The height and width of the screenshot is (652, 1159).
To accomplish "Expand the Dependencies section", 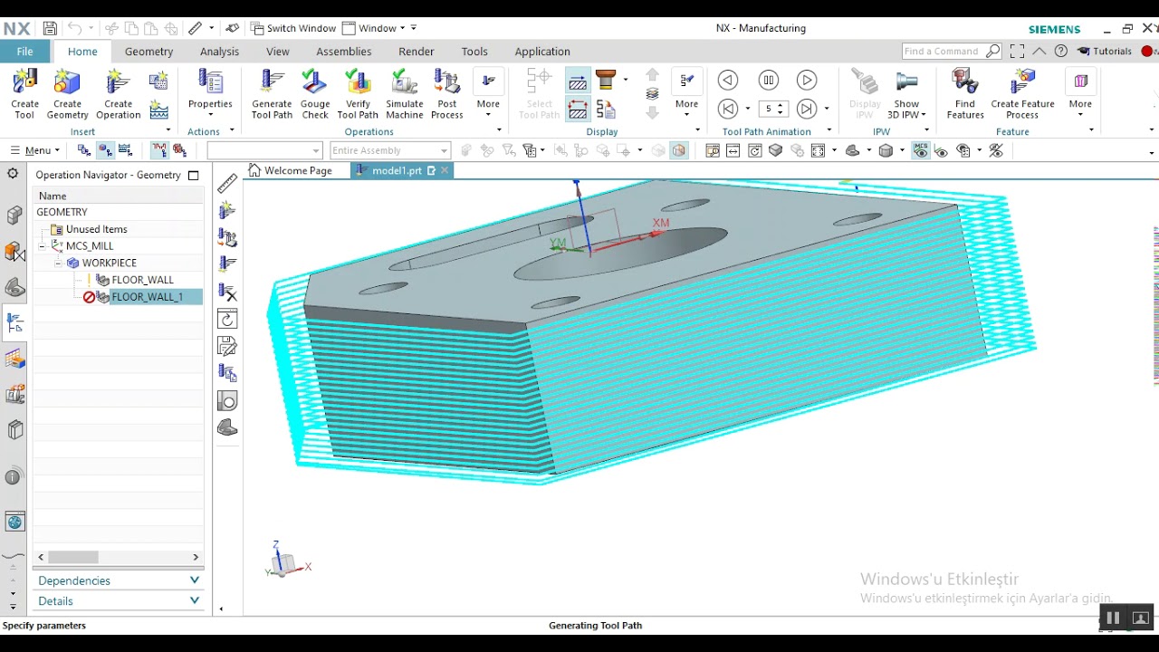I will pos(118,580).
